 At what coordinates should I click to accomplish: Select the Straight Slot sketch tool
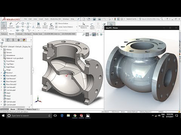[x=17, y=30]
